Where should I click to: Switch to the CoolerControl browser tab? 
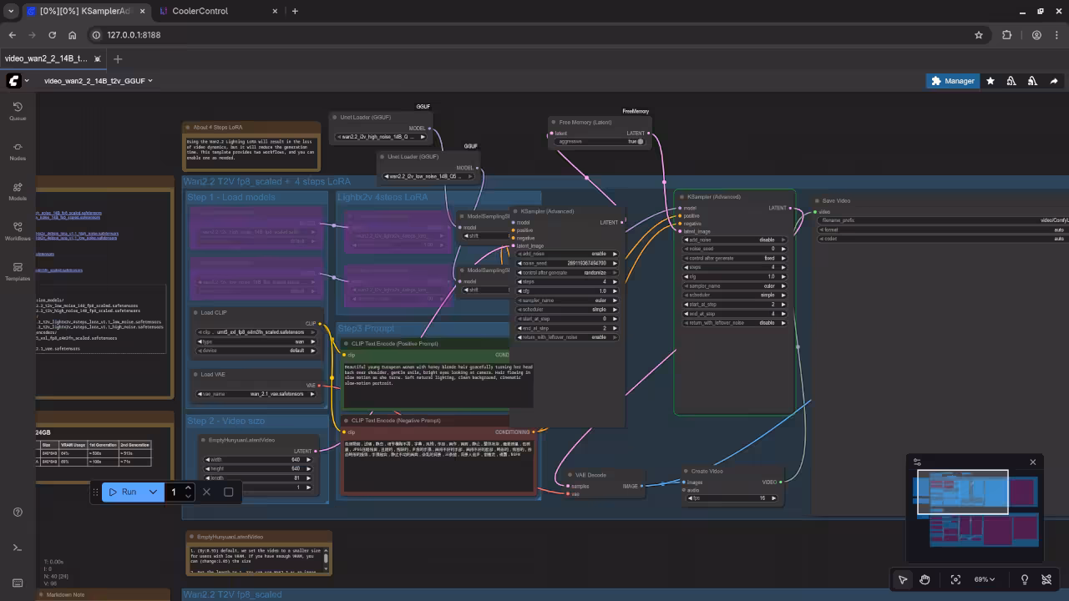point(199,11)
